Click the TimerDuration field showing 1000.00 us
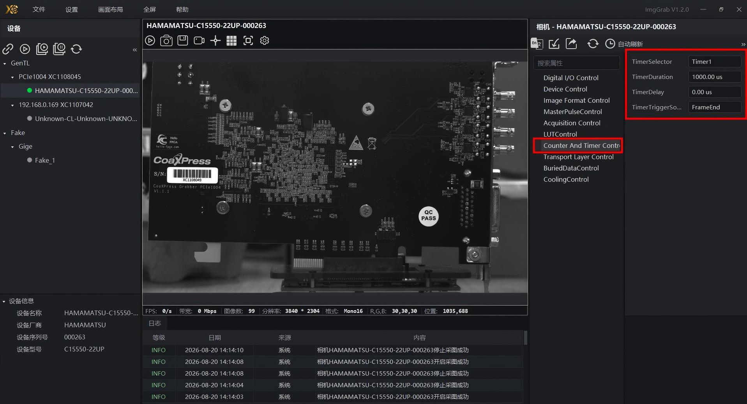 point(715,77)
